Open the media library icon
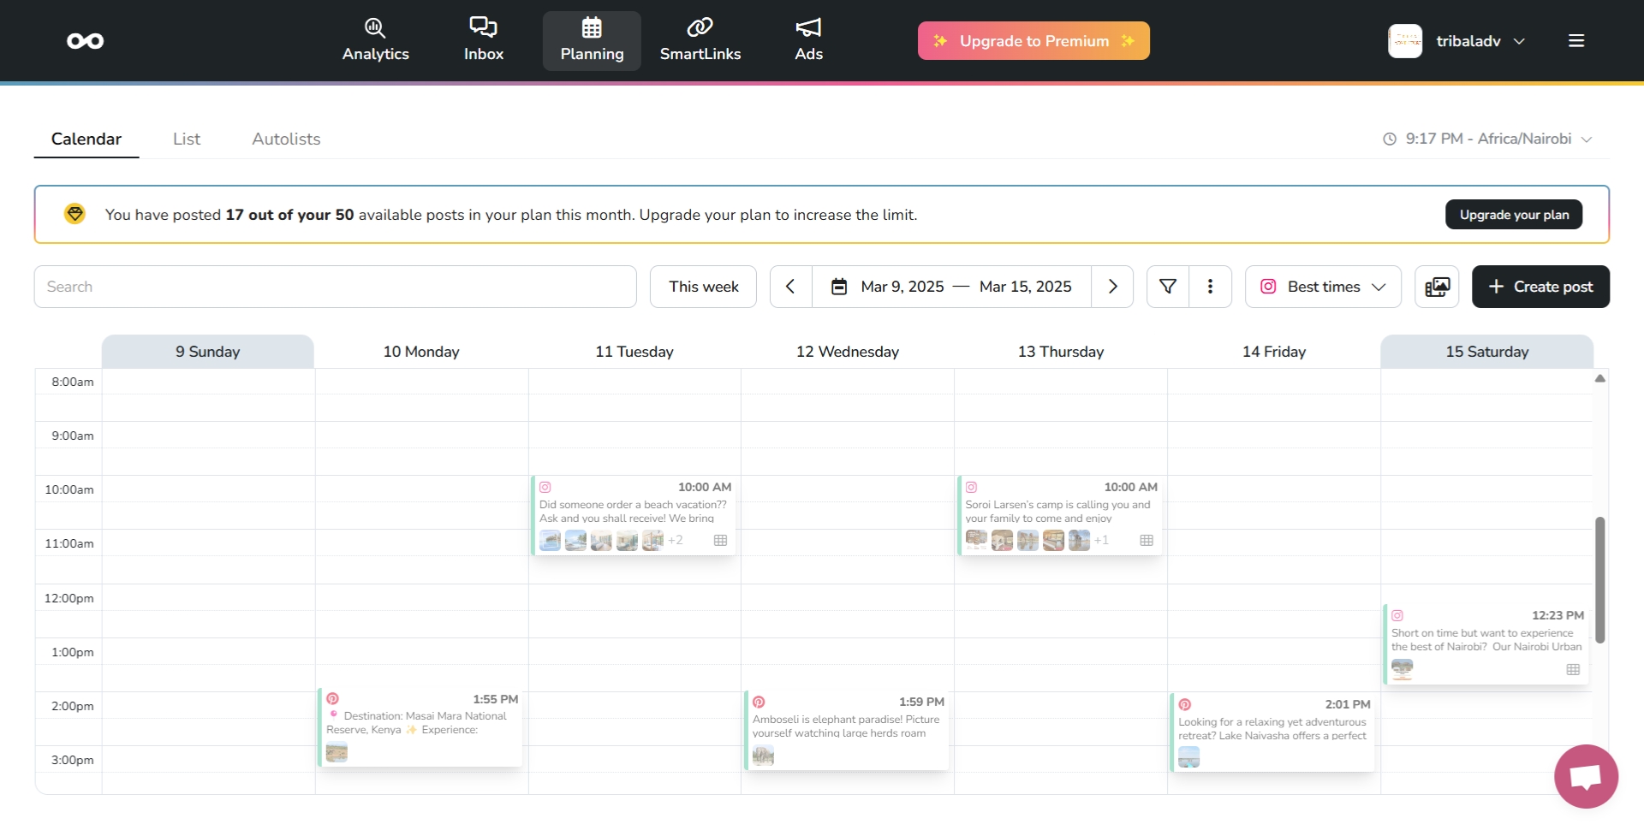The height and width of the screenshot is (830, 1644). (x=1437, y=287)
